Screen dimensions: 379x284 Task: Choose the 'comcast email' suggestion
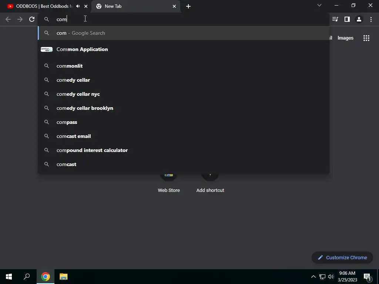click(x=184, y=136)
